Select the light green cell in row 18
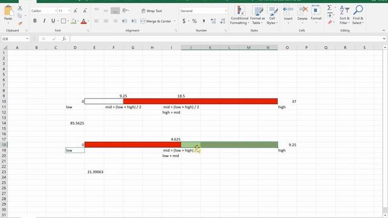Screen dimensions: 388x218 [191, 145]
